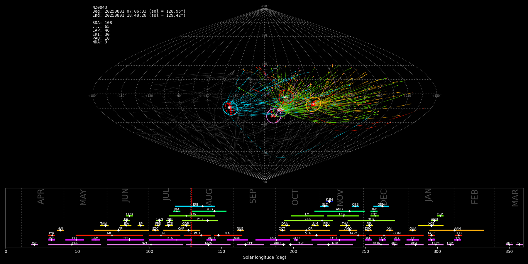528x264 pixels.
Task: Click the orange CAP radiant circle
Action: click(313, 104)
